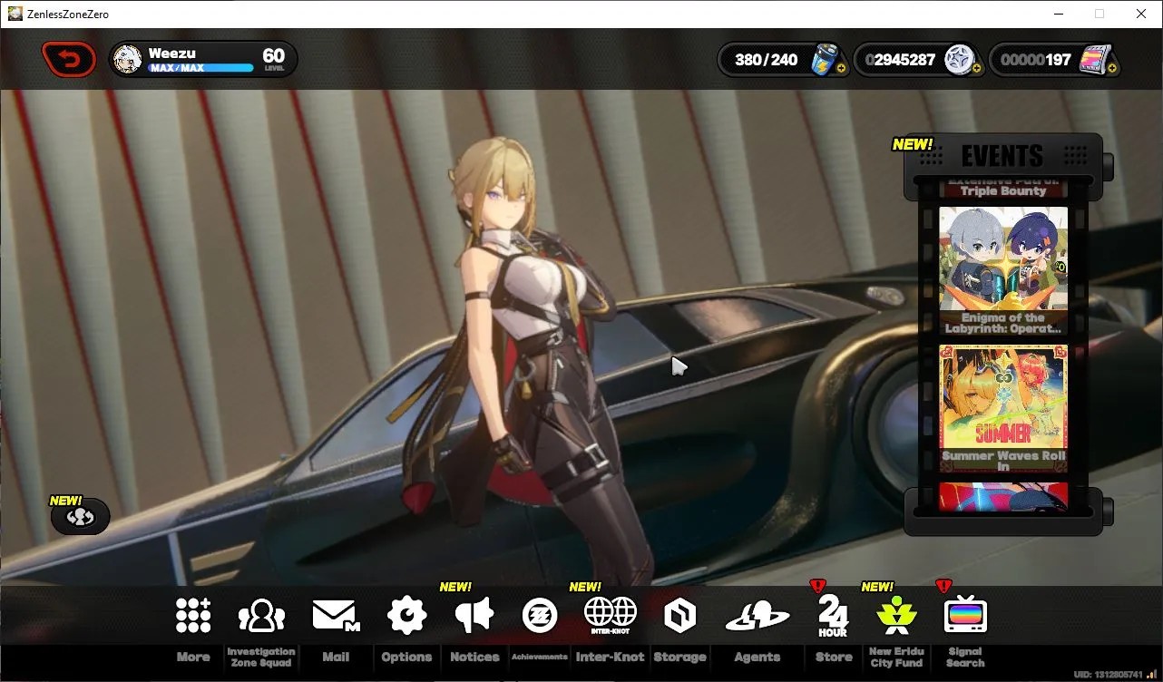This screenshot has height=682, width=1163.
Task: Open the Notices megaphone icon
Action: [474, 615]
